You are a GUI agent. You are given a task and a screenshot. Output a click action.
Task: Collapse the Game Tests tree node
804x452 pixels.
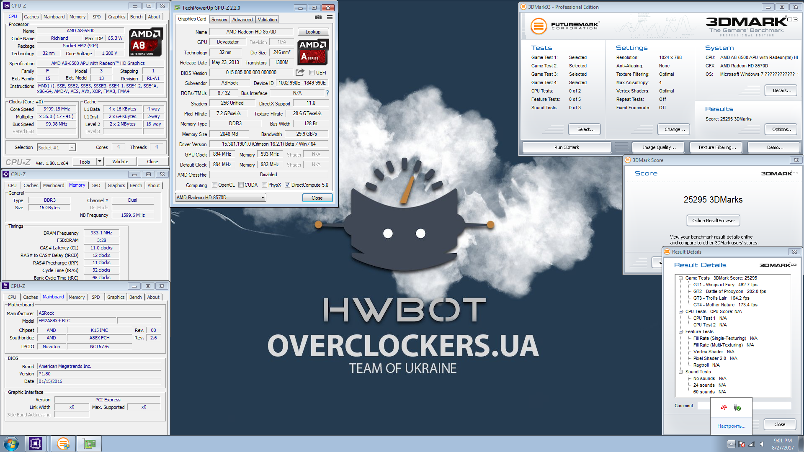[x=681, y=278]
